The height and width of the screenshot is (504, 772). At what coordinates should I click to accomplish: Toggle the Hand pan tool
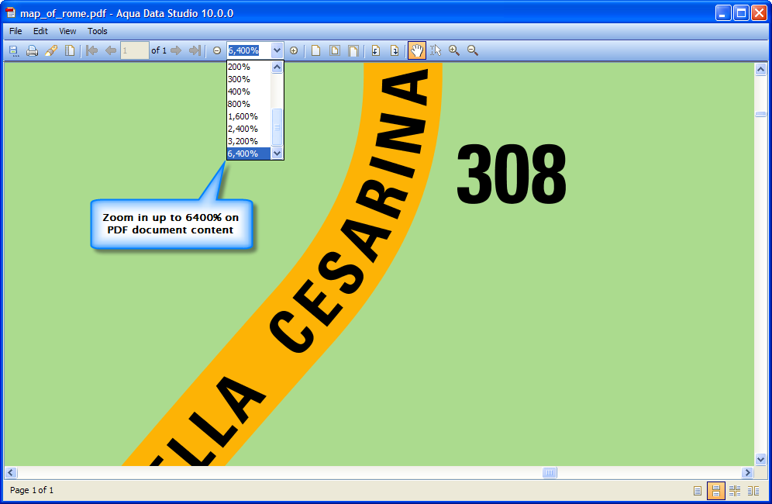[x=417, y=50]
